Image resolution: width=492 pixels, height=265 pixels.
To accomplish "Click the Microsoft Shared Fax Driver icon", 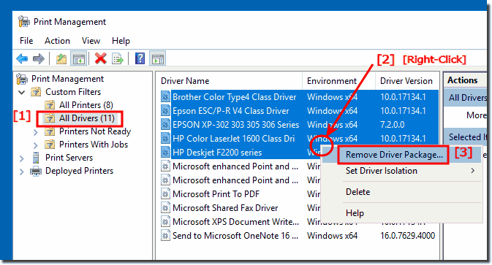I will tap(166, 207).
